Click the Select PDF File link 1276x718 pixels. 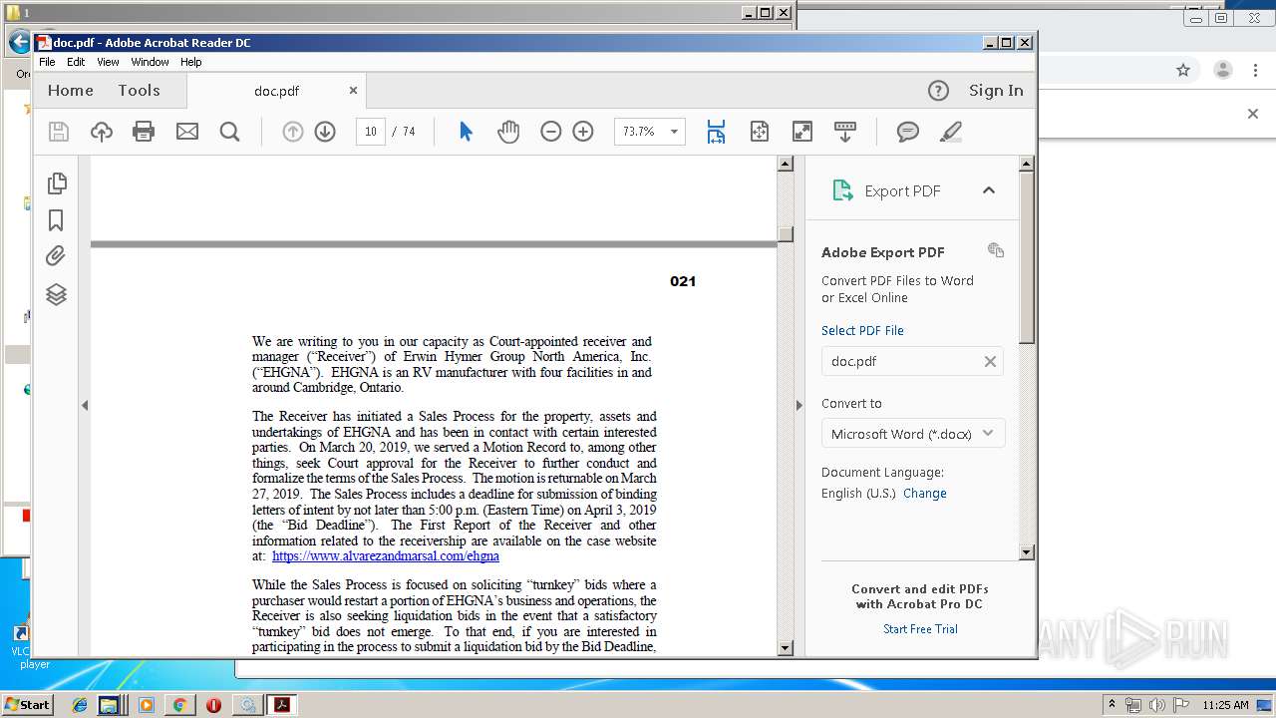[x=862, y=330]
